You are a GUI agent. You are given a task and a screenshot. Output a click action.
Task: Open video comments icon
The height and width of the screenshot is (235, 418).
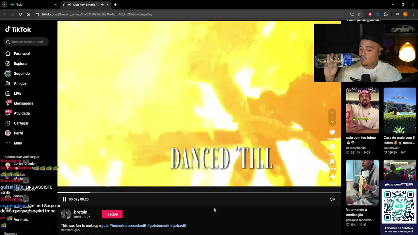[332, 147]
